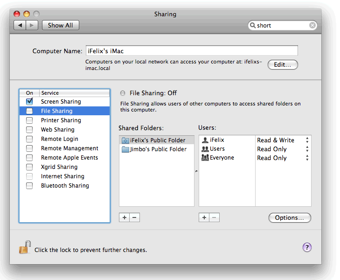This screenshot has width=340, height=280.
Task: Add a shared folder with plus button
Action: point(124,217)
